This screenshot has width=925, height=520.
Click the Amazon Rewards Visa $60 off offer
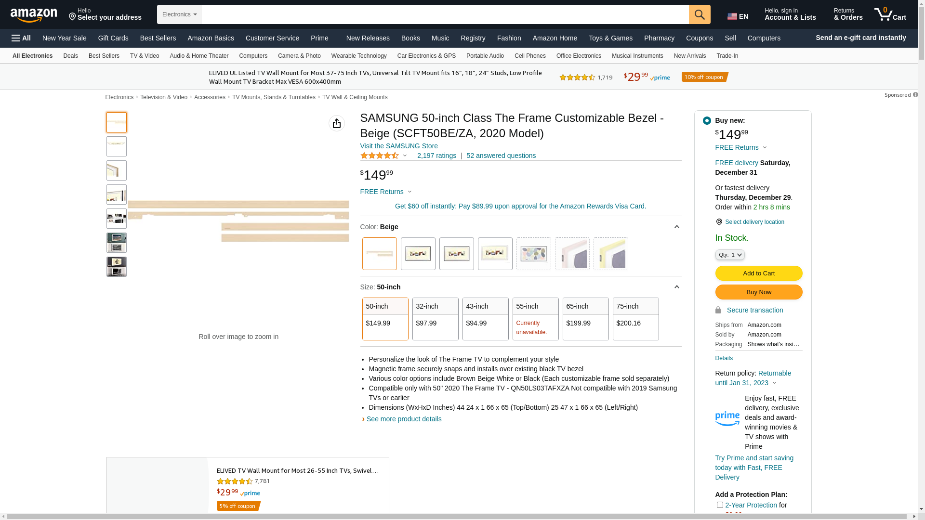tap(520, 206)
